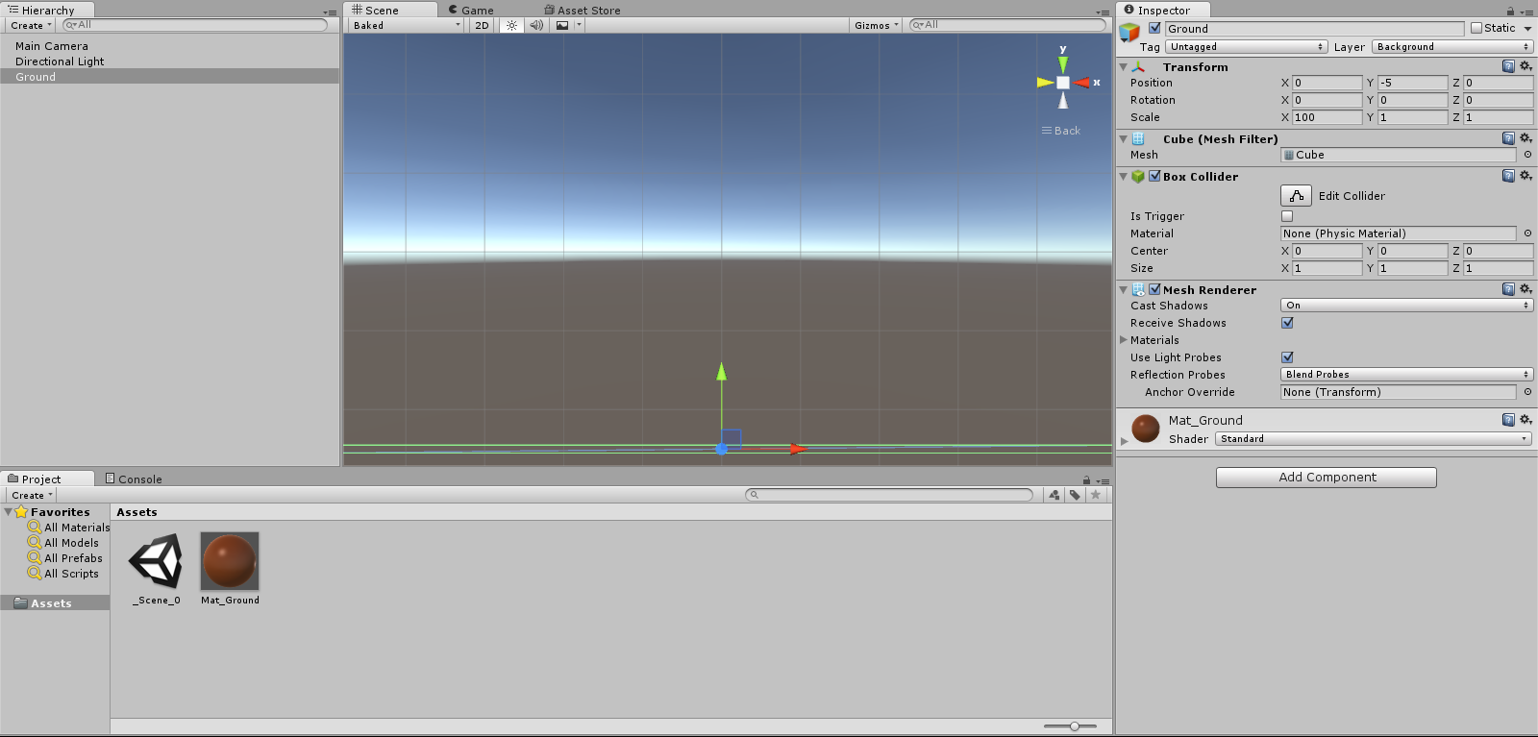Open Reflection Probes dropdown
Image resolution: width=1538 pixels, height=737 pixels.
click(1407, 375)
